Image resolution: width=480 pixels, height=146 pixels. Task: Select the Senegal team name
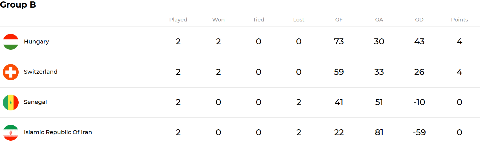(35, 102)
